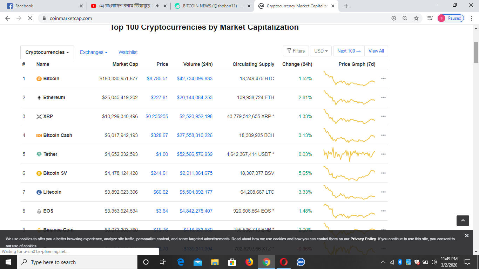Screen dimensions: 479x269
Task: Switch to the BITCOIN NEWS tab
Action: coord(213,6)
